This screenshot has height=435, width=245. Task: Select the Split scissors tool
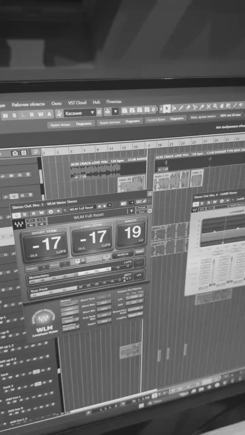pyautogui.click(x=195, y=107)
